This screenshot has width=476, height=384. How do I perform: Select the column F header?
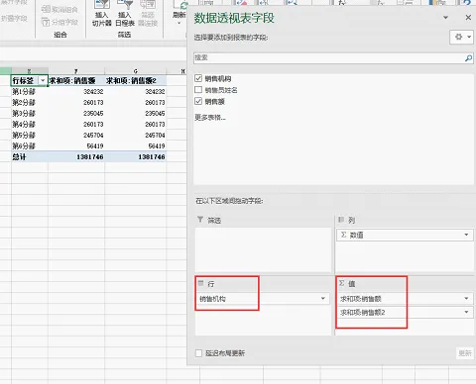pyautogui.click(x=76, y=71)
